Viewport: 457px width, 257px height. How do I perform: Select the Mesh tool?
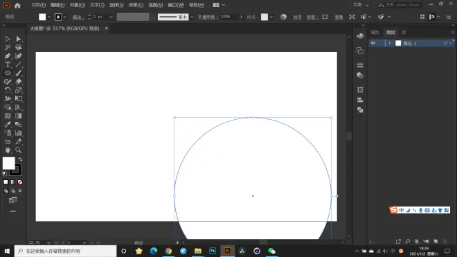click(x=8, y=116)
